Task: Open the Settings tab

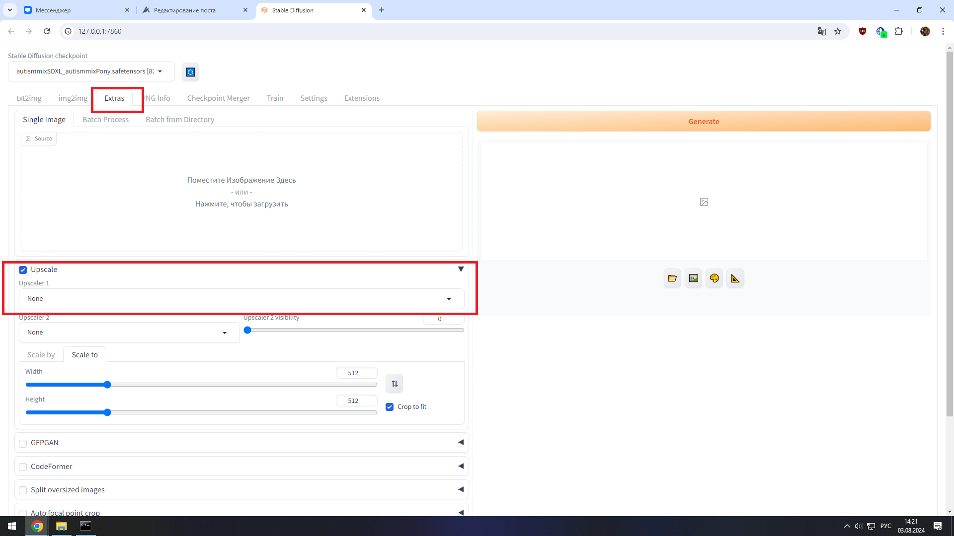Action: (314, 98)
